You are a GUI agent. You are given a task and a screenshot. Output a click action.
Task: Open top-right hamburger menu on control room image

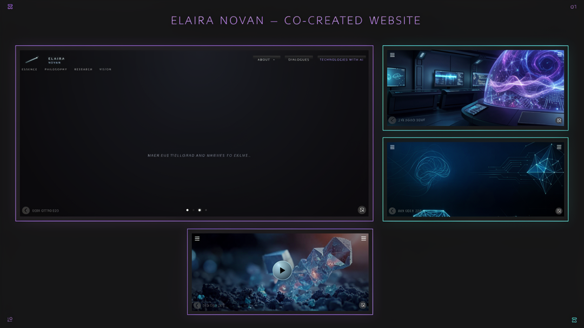point(559,54)
